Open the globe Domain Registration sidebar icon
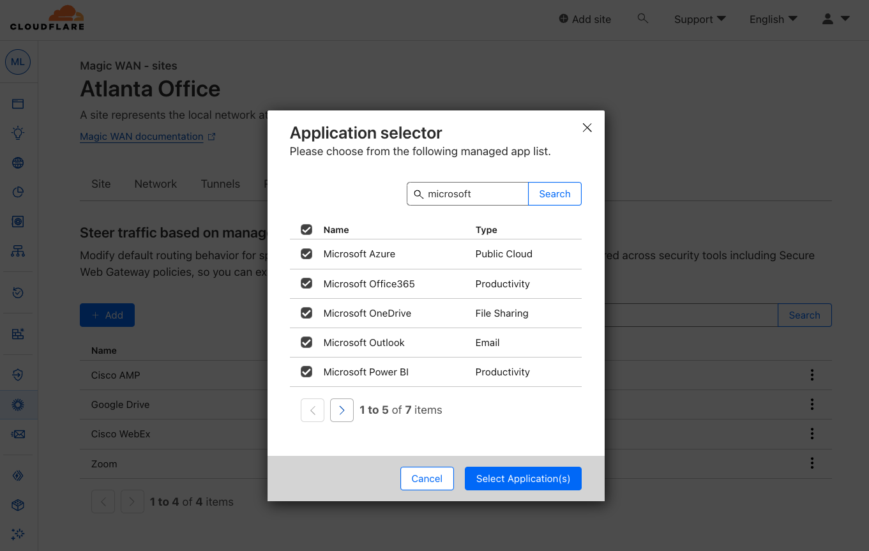Image resolution: width=869 pixels, height=551 pixels. pyautogui.click(x=18, y=162)
